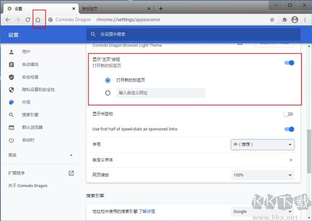Click the 搜索引擎 magnifier icon in sidebar
This screenshot has height=221, width=312.
coord(11,115)
